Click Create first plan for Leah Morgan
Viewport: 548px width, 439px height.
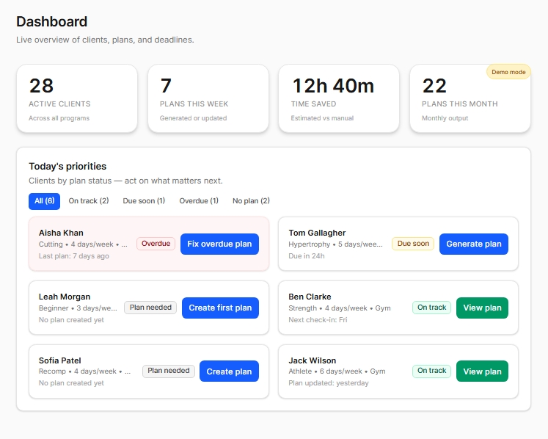coord(220,308)
